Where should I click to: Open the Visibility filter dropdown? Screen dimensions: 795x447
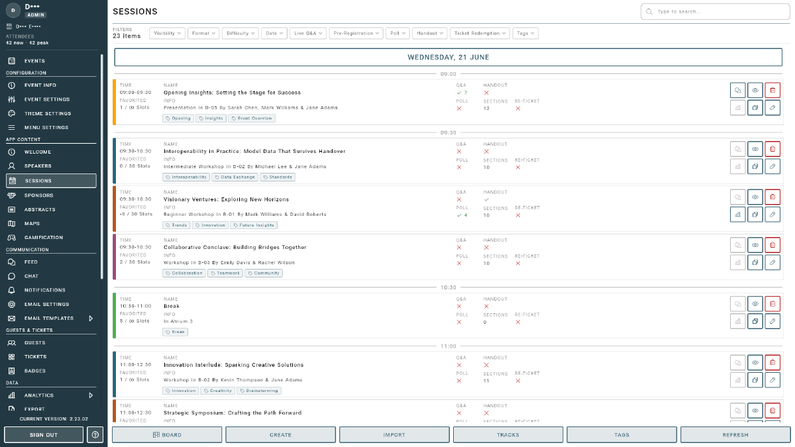[167, 33]
